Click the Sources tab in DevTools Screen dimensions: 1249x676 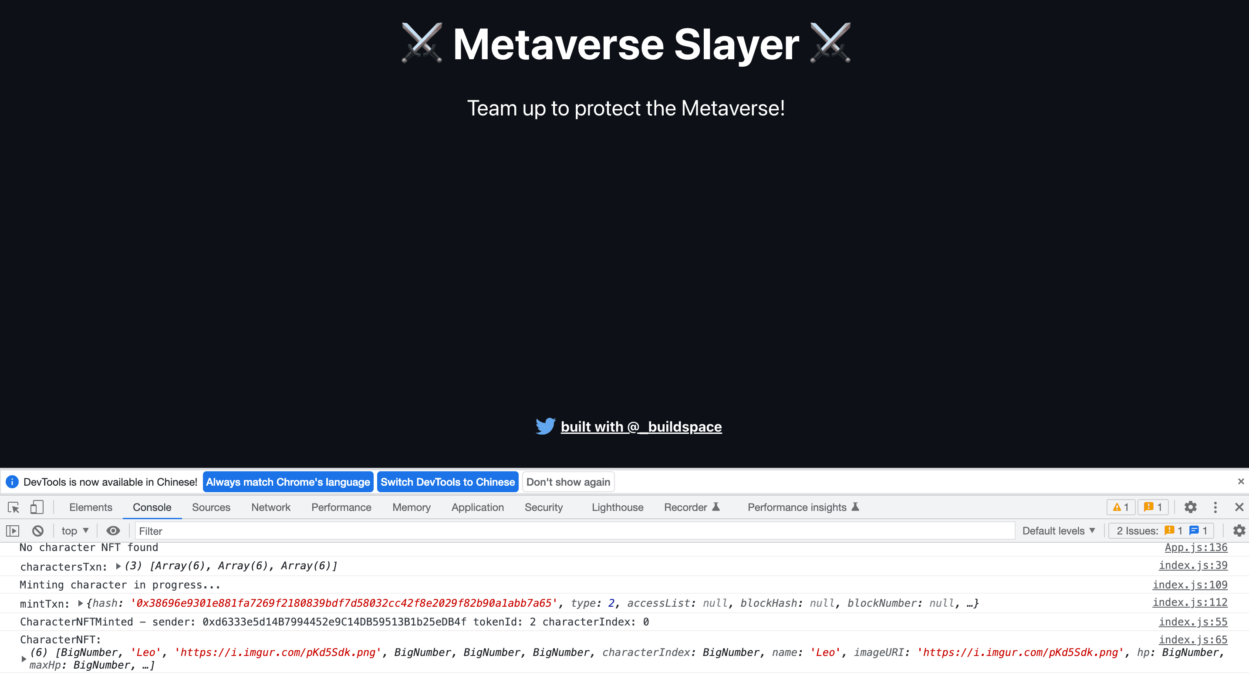click(210, 507)
